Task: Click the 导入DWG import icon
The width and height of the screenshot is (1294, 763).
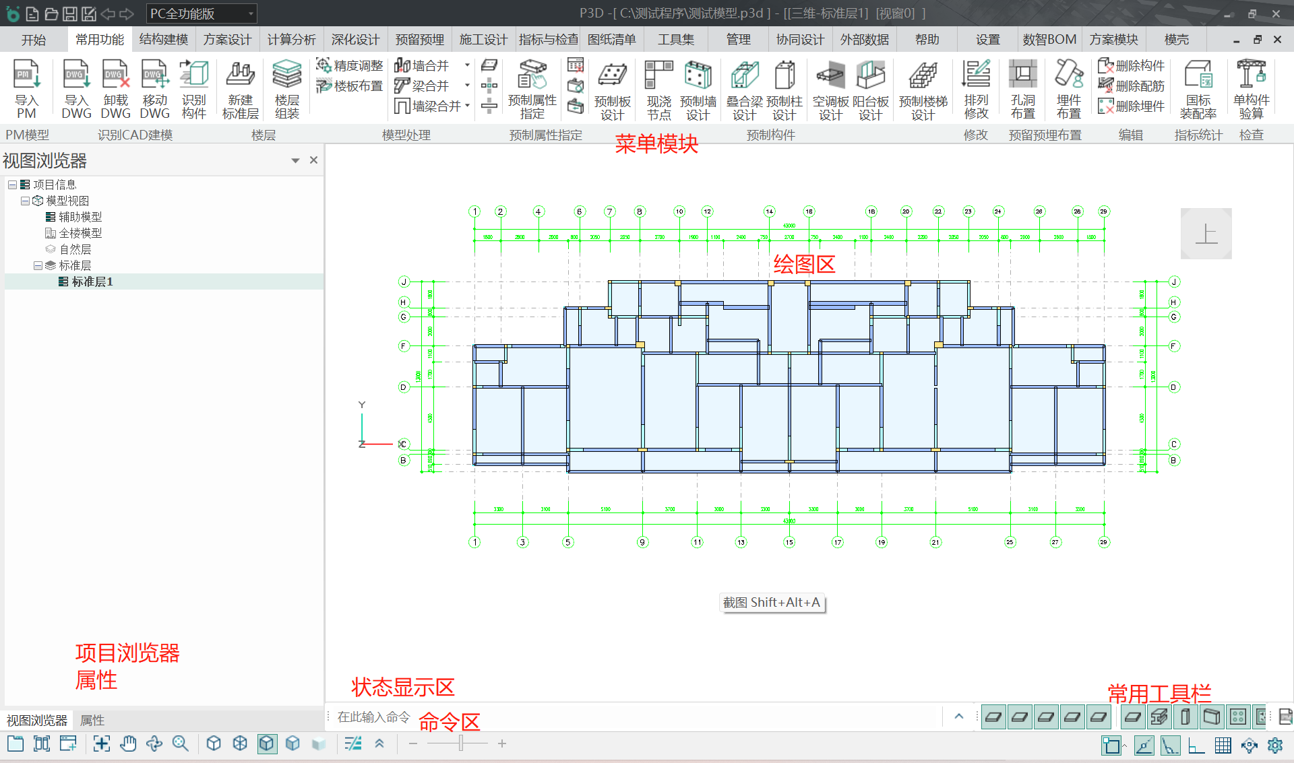Action: [76, 88]
